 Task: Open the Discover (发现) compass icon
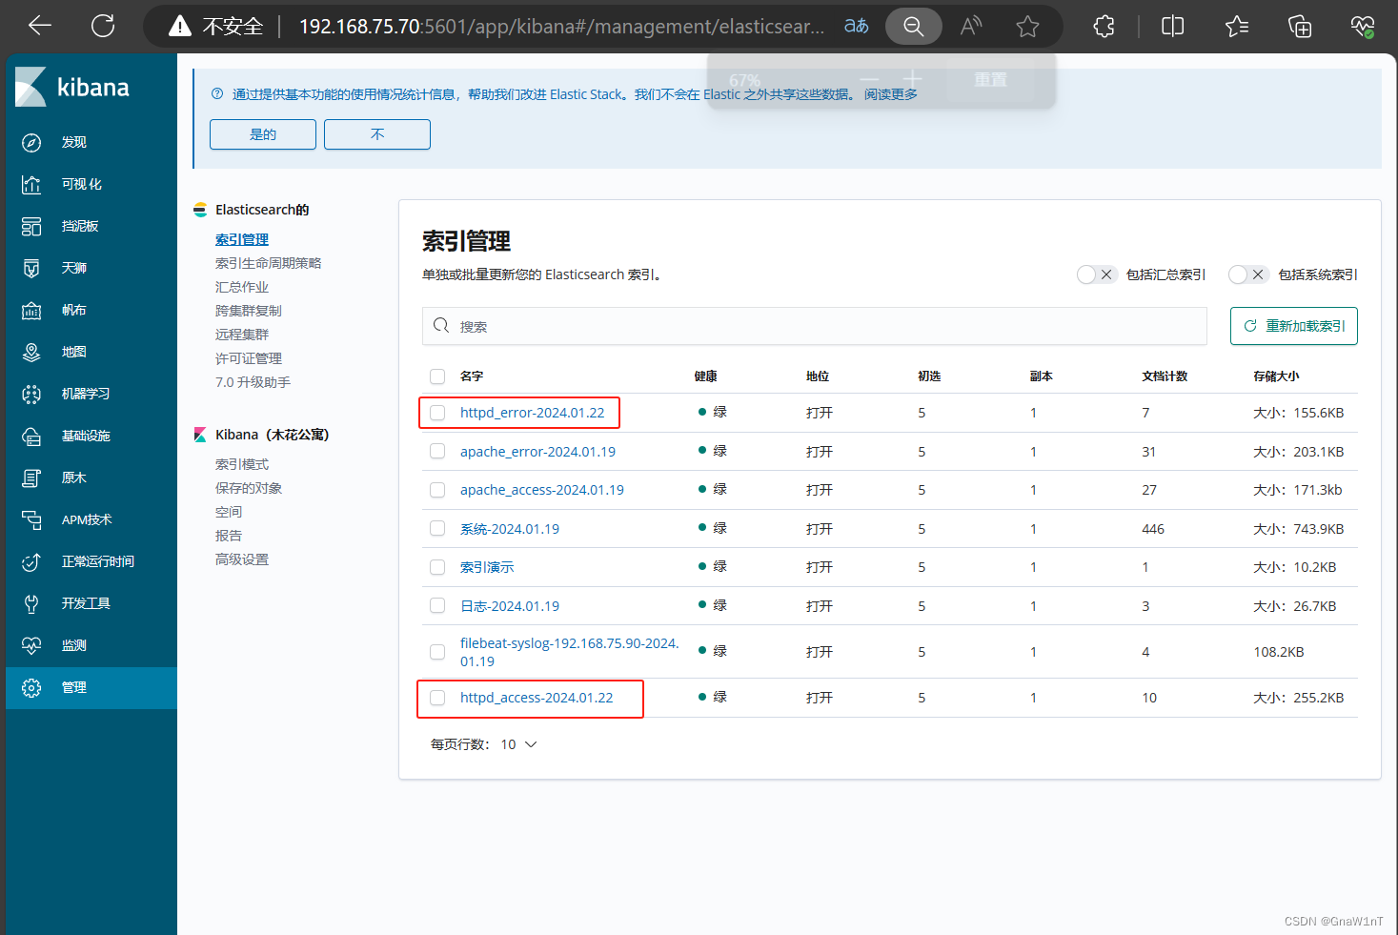pos(31,142)
